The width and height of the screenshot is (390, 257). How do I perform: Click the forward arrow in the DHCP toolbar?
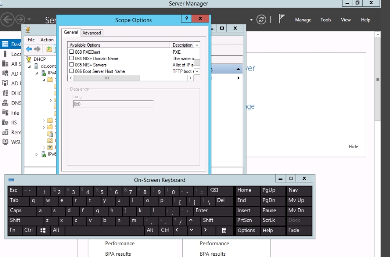coord(38,49)
